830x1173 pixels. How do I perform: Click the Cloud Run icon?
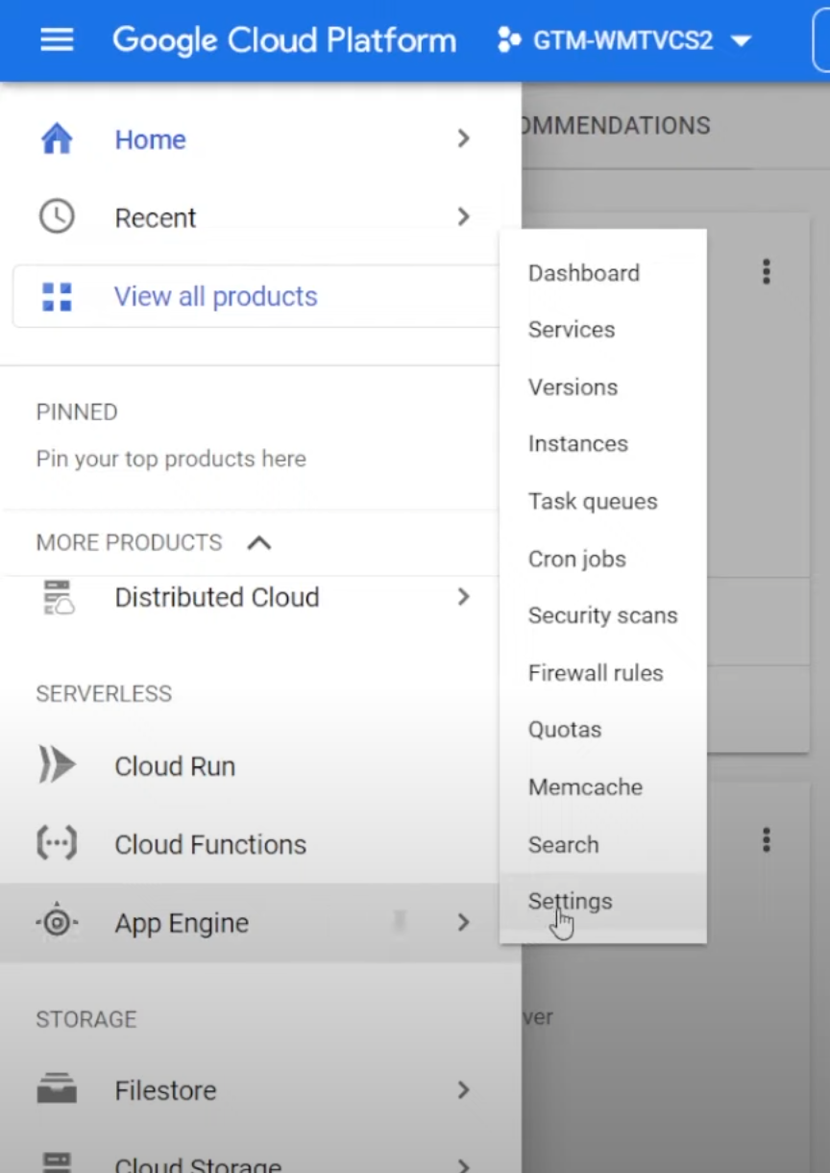click(x=57, y=766)
